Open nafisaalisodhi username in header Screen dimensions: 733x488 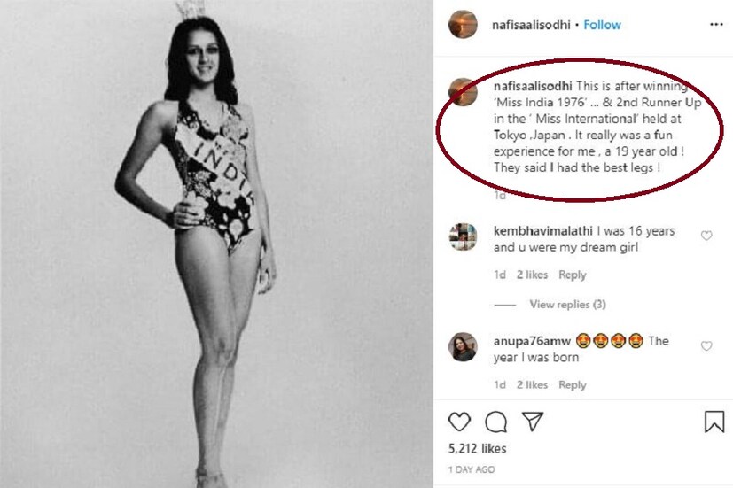(531, 25)
